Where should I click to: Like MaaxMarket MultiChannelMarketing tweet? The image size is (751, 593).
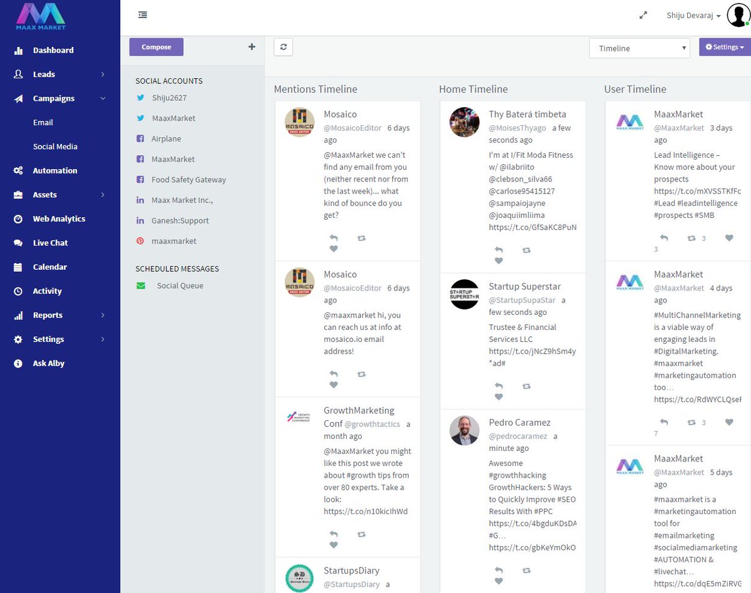pyautogui.click(x=729, y=422)
